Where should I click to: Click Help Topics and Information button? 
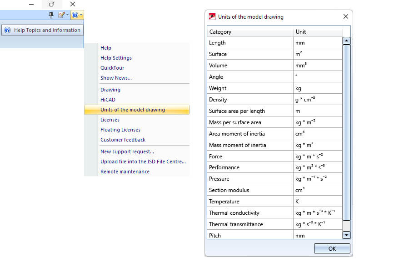[43, 30]
